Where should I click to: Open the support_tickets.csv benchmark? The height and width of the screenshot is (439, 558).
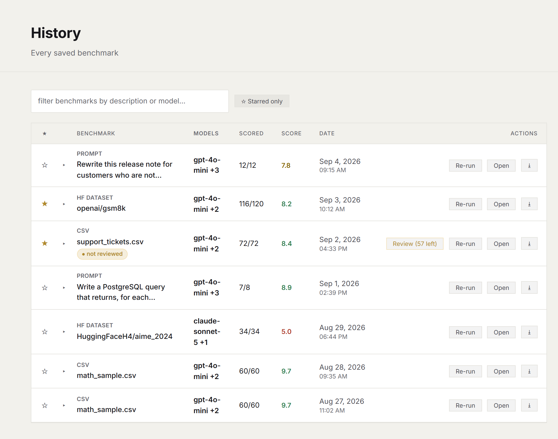[x=501, y=244]
